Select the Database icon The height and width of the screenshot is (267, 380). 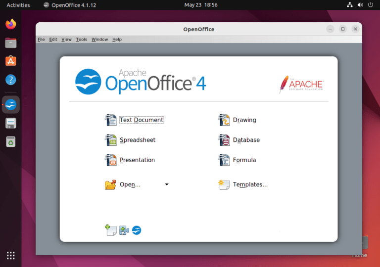point(224,140)
